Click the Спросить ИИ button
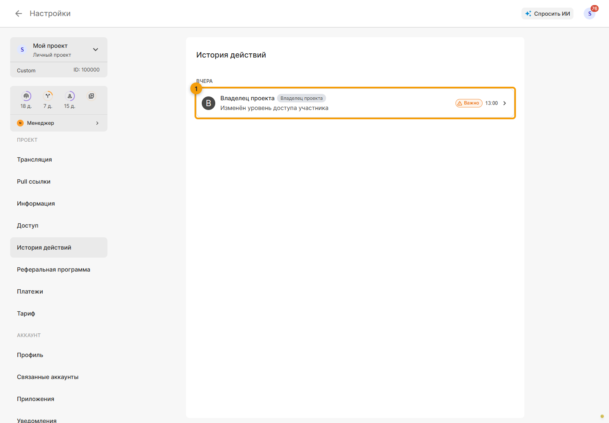This screenshot has width=609, height=423. (x=547, y=14)
